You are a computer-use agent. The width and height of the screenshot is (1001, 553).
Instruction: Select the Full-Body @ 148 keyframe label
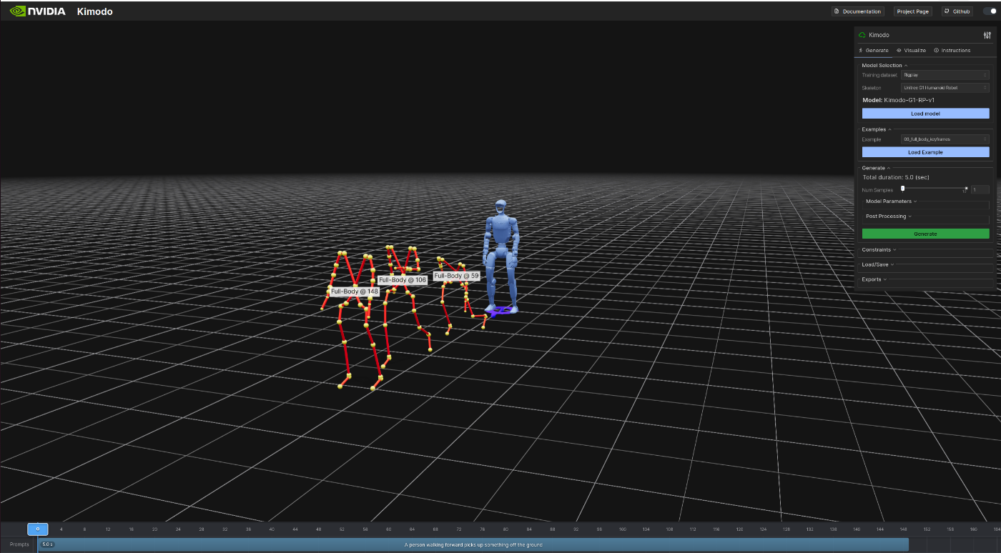355,292
